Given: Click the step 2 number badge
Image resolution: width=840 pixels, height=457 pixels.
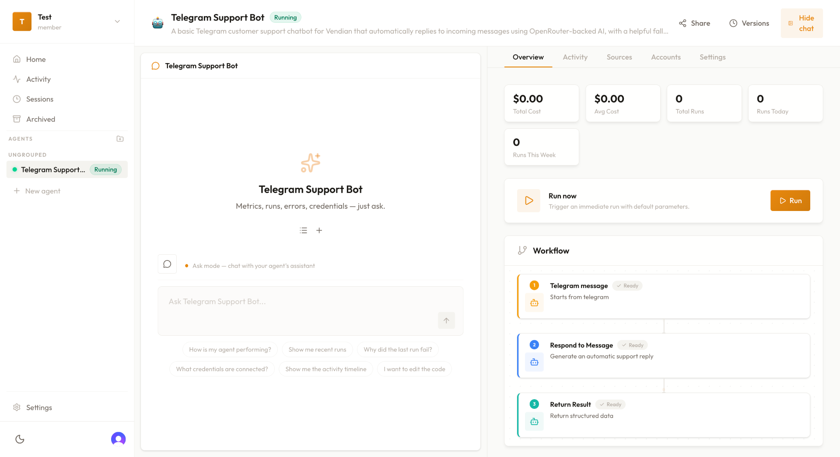Looking at the screenshot, I should coord(534,345).
